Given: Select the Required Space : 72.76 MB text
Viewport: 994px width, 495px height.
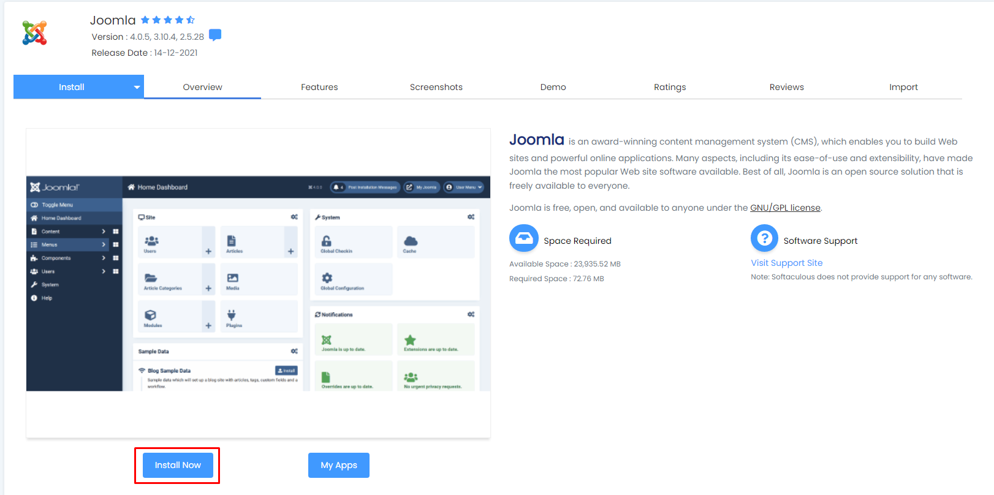Looking at the screenshot, I should coord(556,279).
